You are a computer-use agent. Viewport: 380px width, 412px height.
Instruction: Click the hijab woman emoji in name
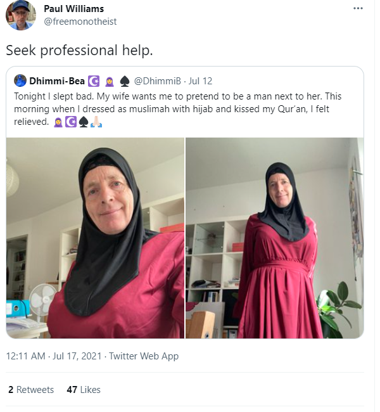pos(110,82)
